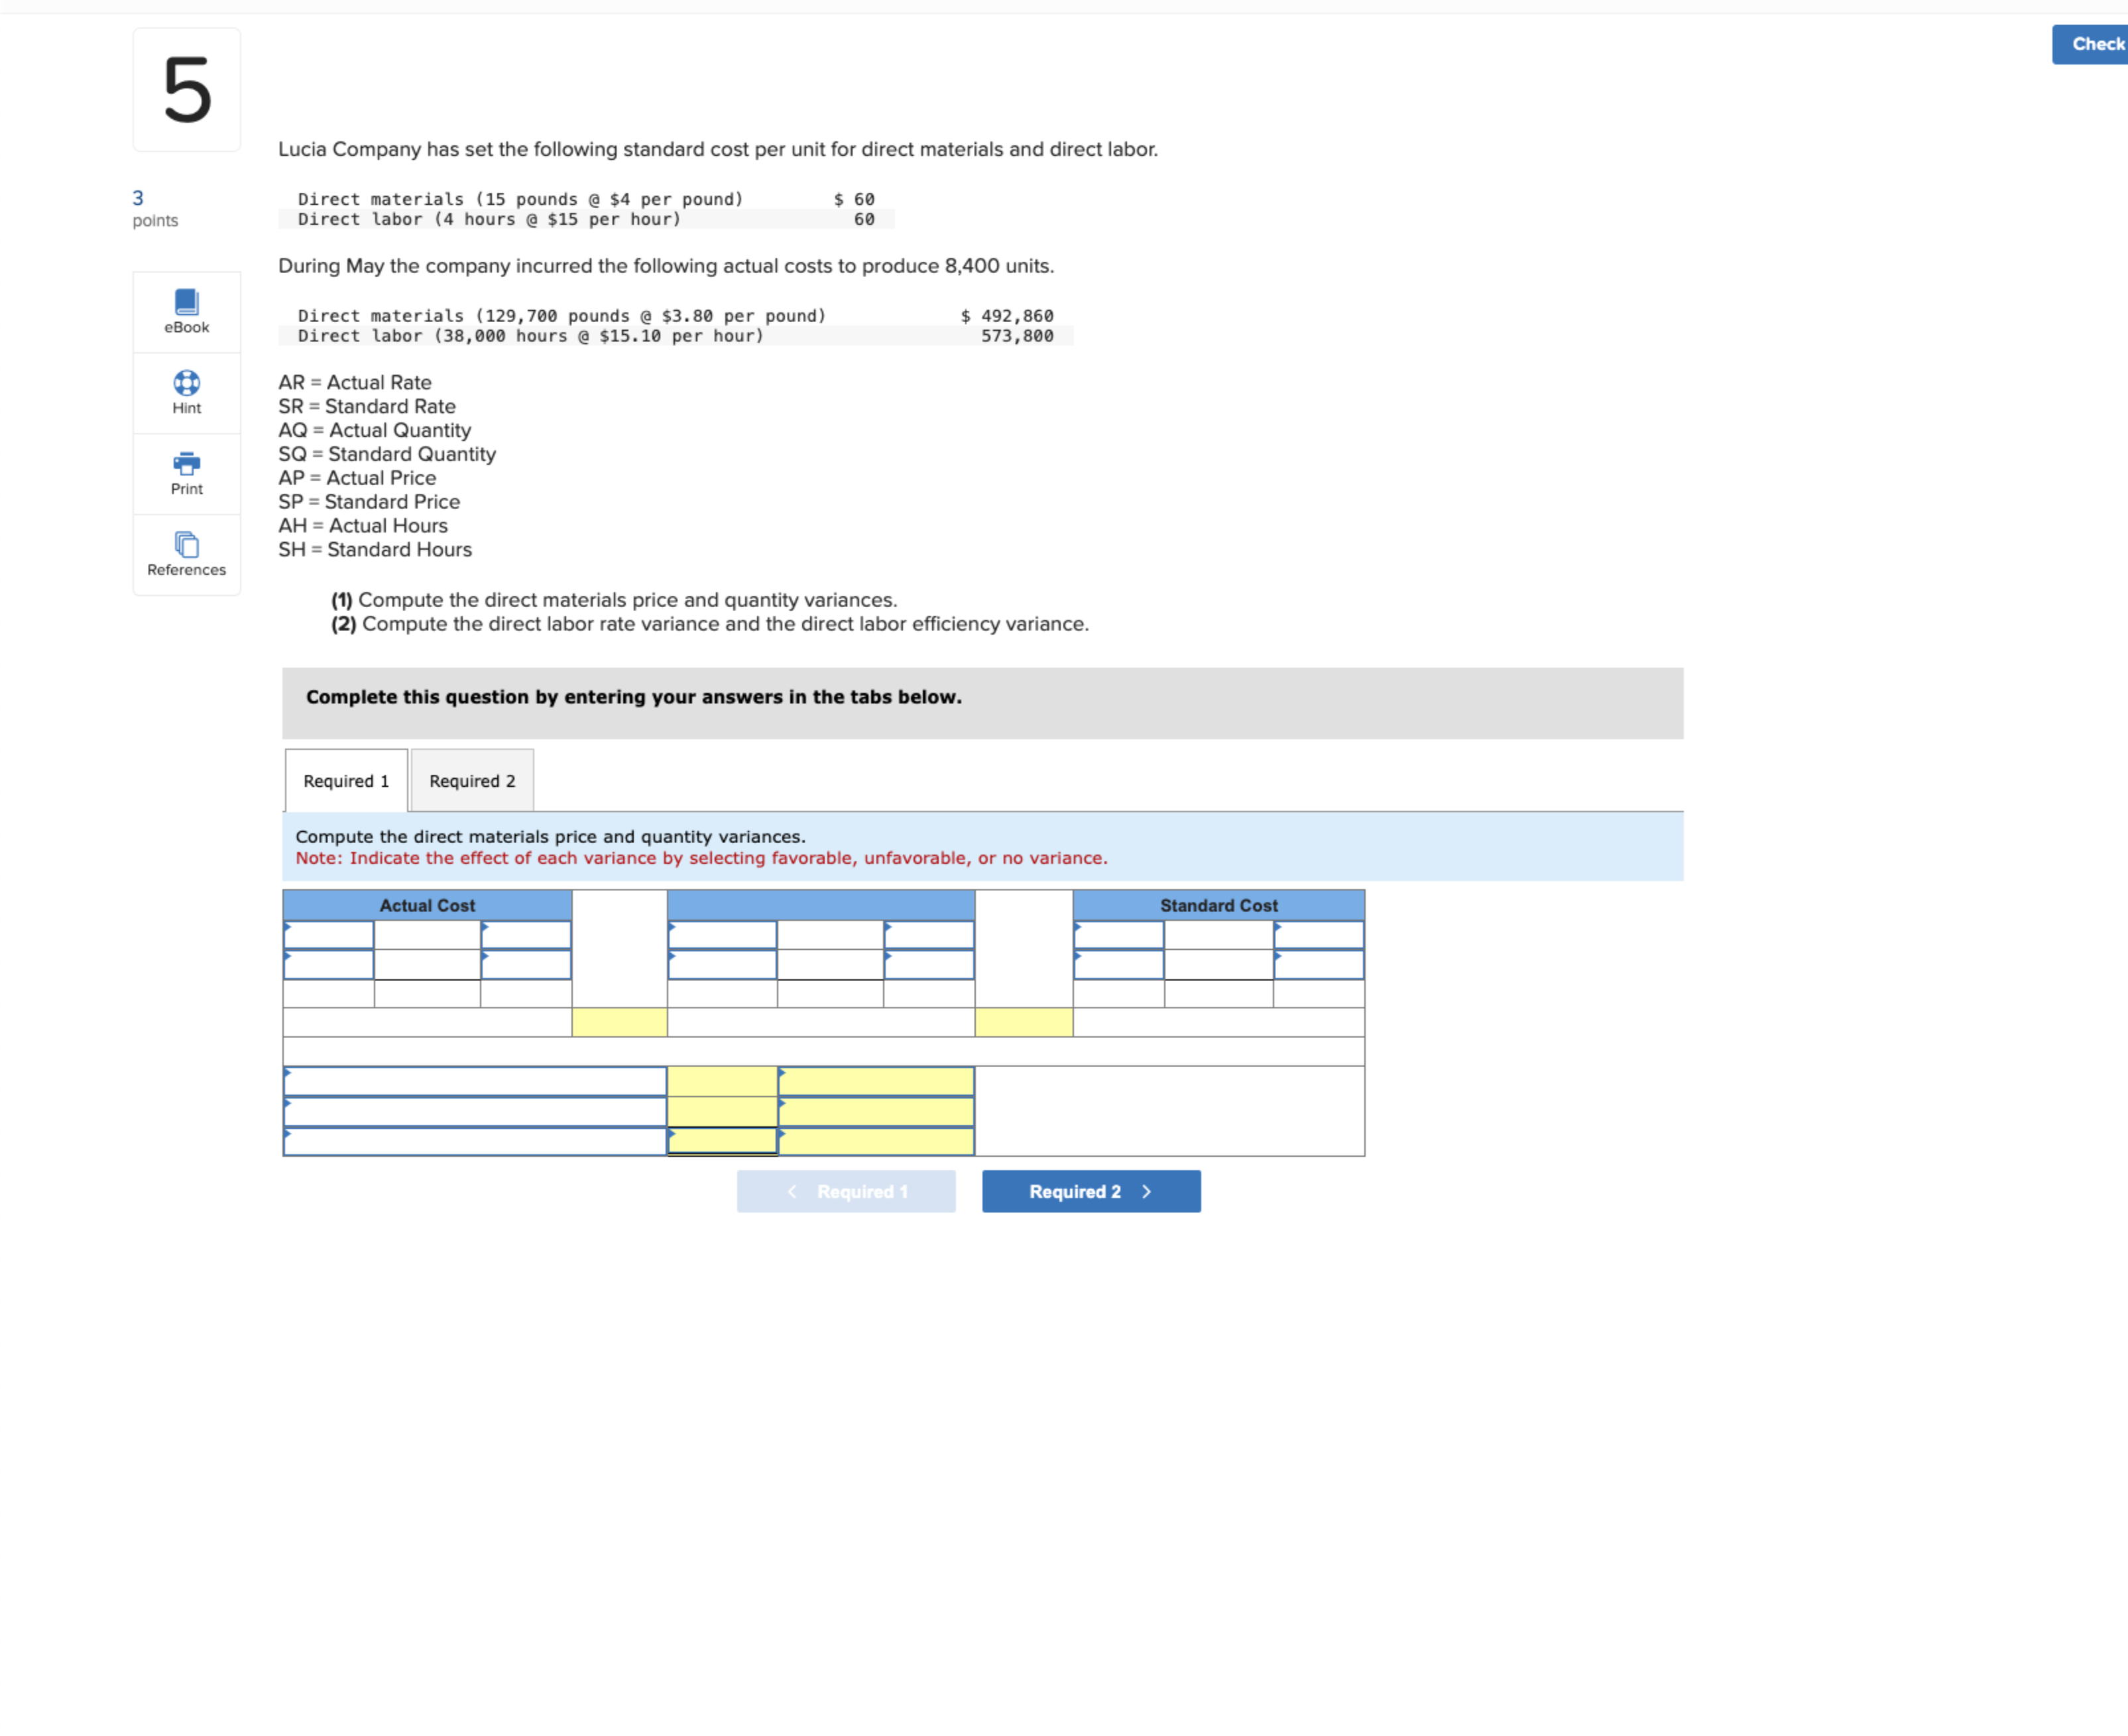2128x1736 pixels.
Task: Open first-row dropdown under Actual Cost header
Action: 328,934
